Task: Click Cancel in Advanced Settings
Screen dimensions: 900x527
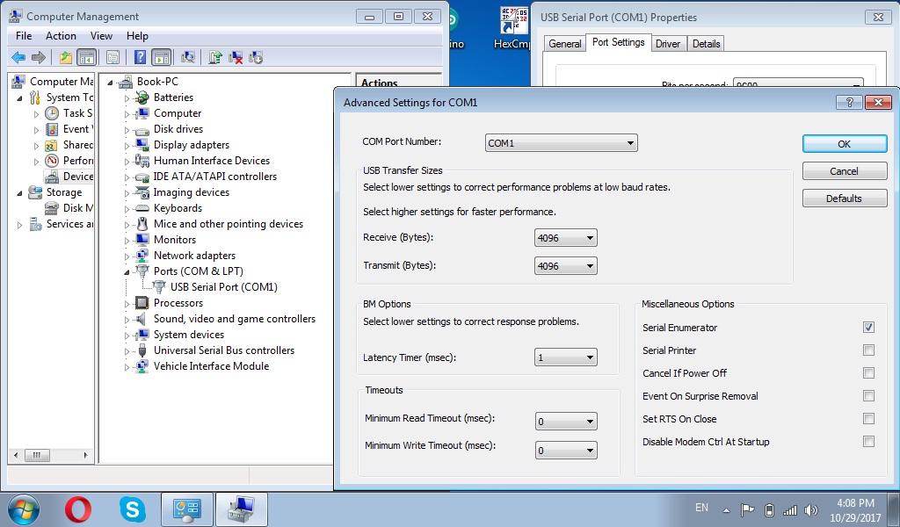Action: [845, 171]
